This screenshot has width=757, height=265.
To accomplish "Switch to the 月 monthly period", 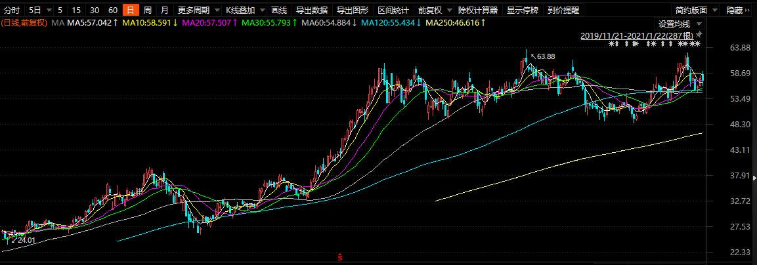I will click(165, 10).
